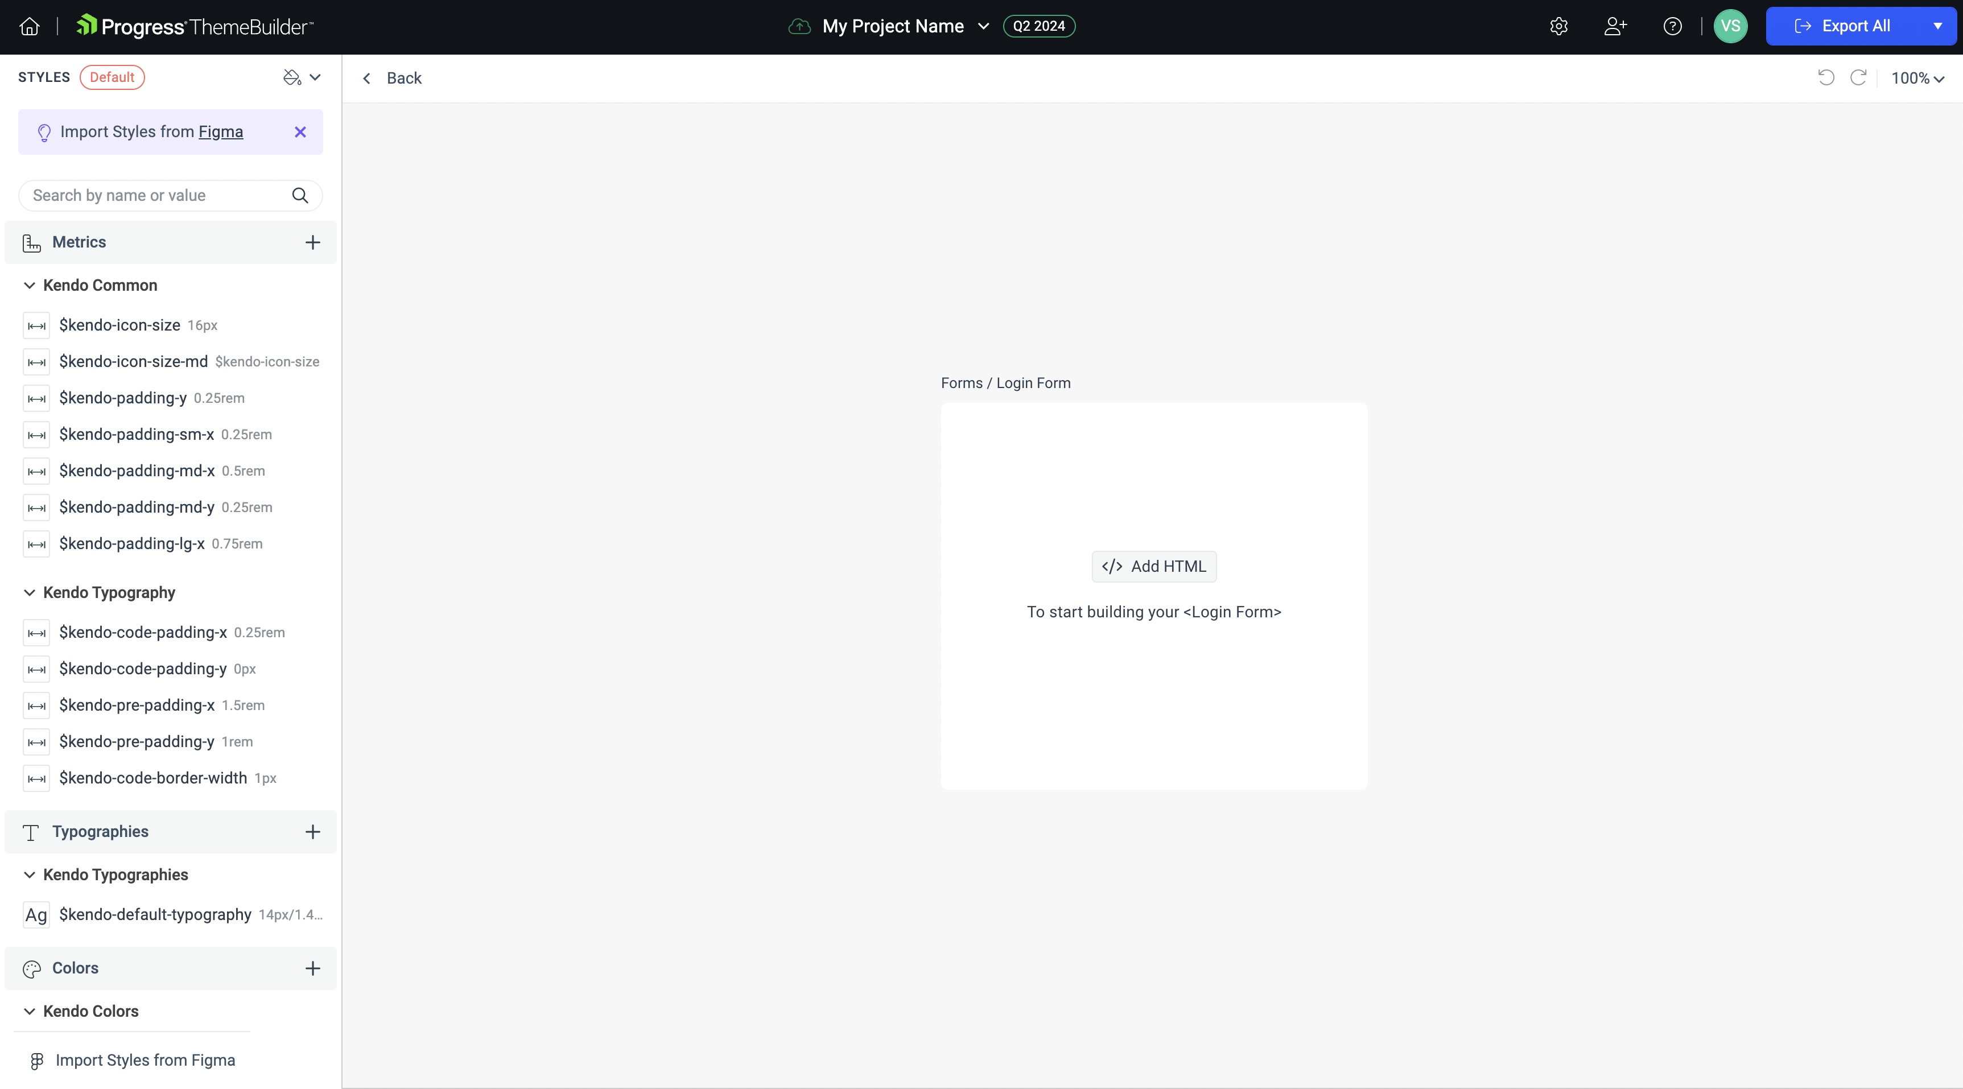This screenshot has height=1089, width=1963.
Task: Add a new Metrics variable
Action: pos(312,242)
